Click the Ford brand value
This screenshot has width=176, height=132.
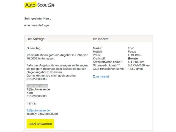[131, 48]
